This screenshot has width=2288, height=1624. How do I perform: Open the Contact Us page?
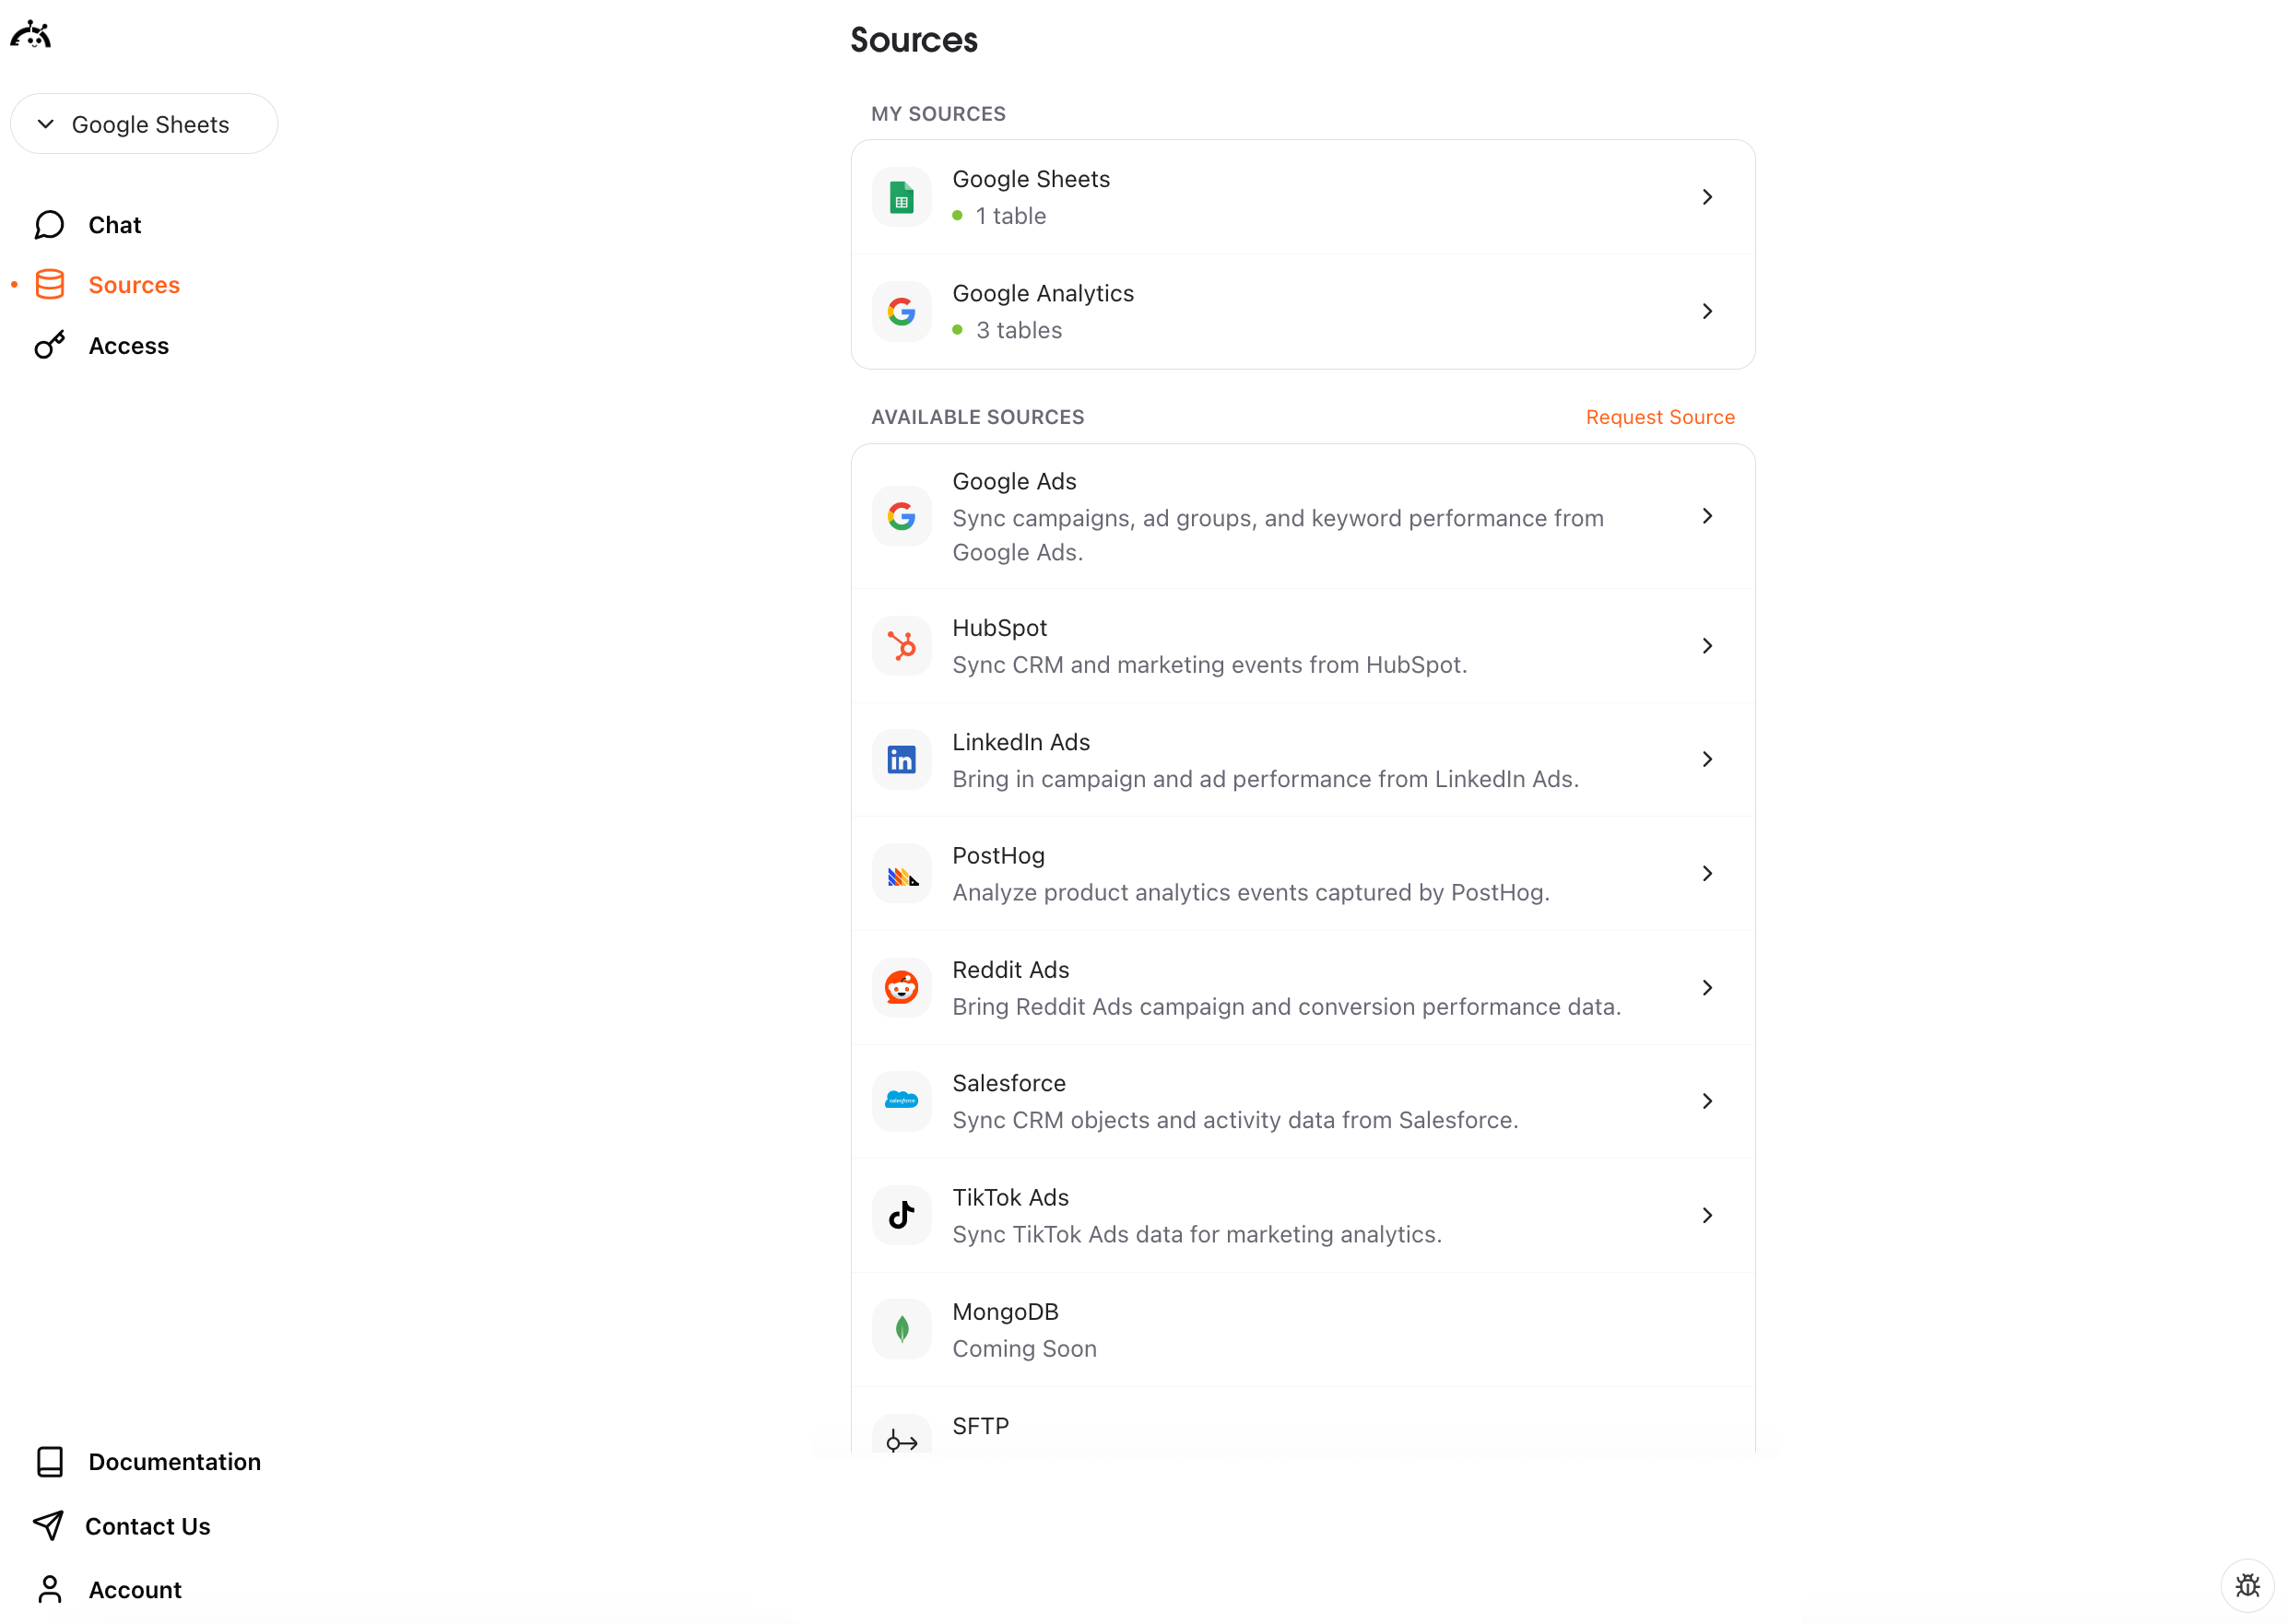148,1526
